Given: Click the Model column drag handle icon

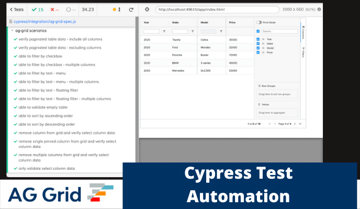Looking at the screenshot, I should tap(263, 48).
